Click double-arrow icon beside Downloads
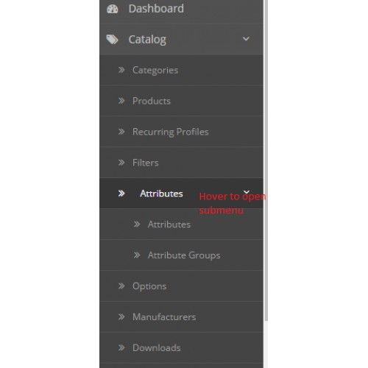This screenshot has width=368, height=368. [121, 347]
